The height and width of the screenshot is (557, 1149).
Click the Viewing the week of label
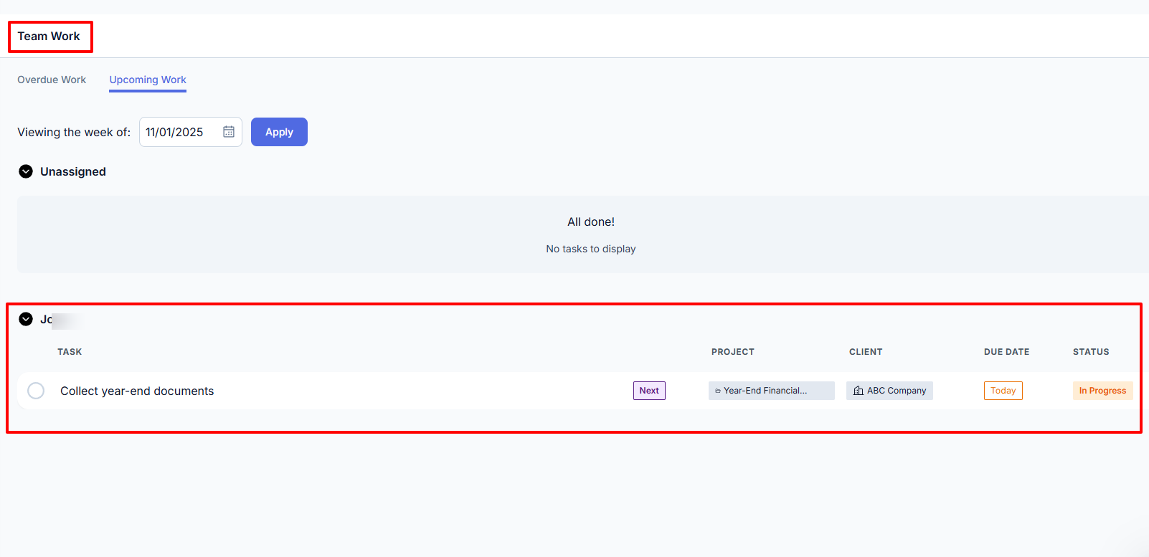click(74, 132)
